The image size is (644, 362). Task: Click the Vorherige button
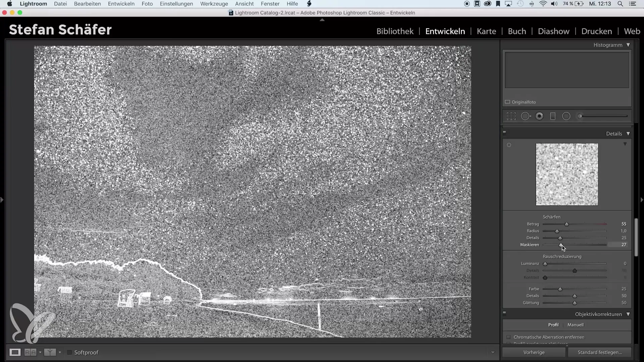point(534,352)
